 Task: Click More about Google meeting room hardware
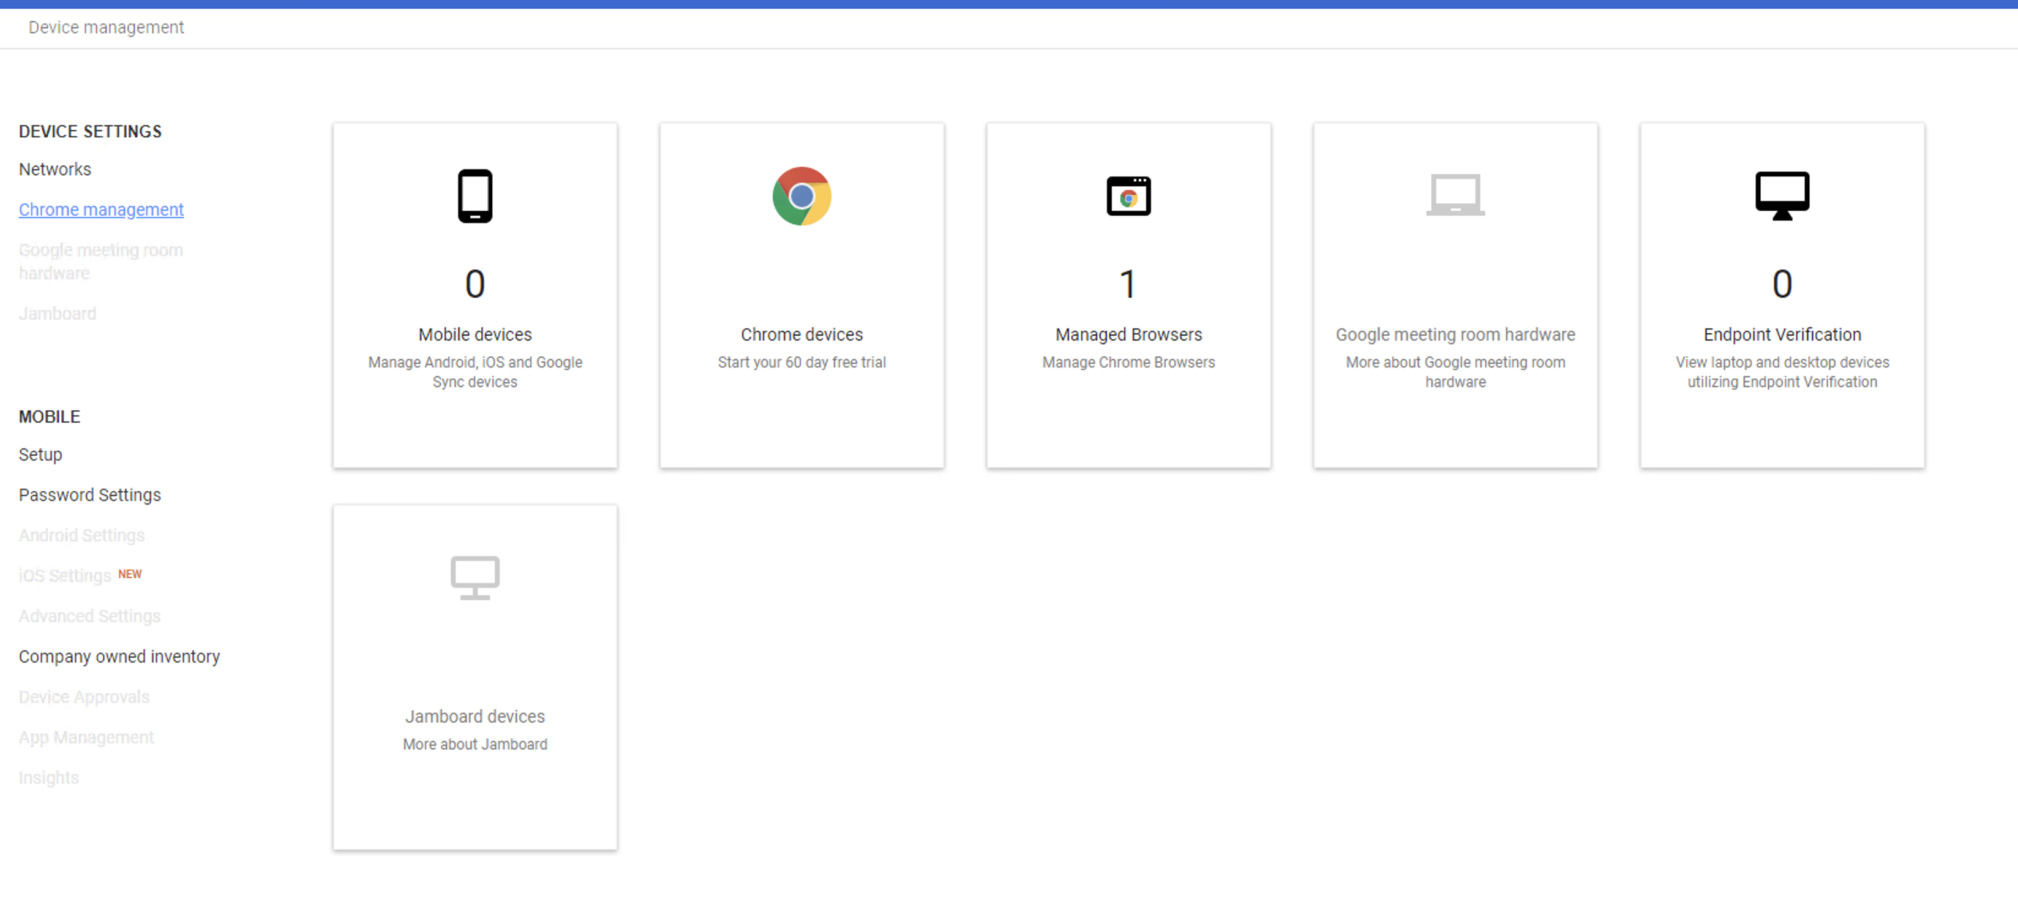1455,372
